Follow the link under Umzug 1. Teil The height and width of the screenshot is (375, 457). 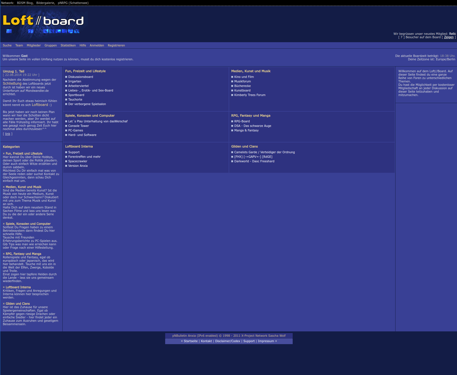coord(8,134)
